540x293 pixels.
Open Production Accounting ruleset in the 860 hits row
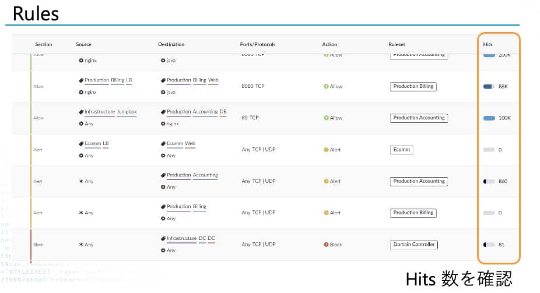(x=419, y=181)
